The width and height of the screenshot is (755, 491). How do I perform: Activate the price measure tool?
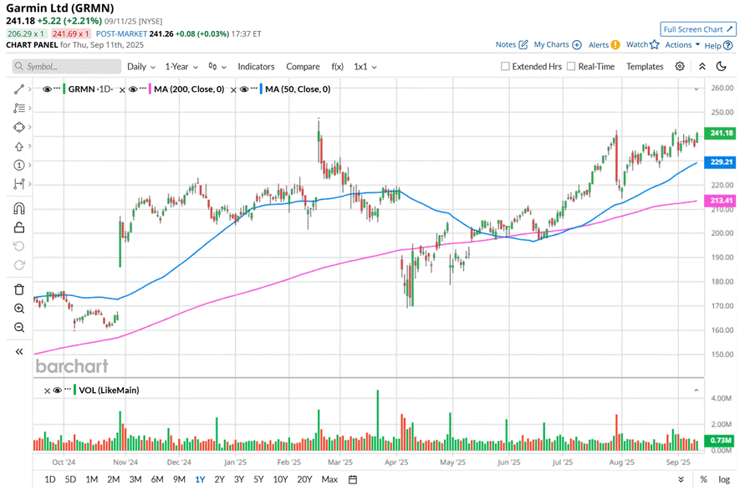click(18, 184)
